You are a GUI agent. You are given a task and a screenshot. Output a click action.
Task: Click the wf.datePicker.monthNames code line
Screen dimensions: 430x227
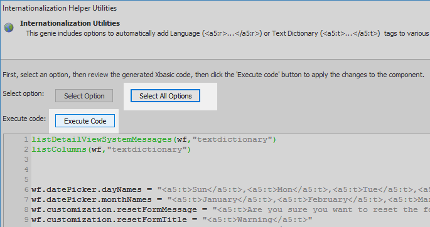click(230, 199)
